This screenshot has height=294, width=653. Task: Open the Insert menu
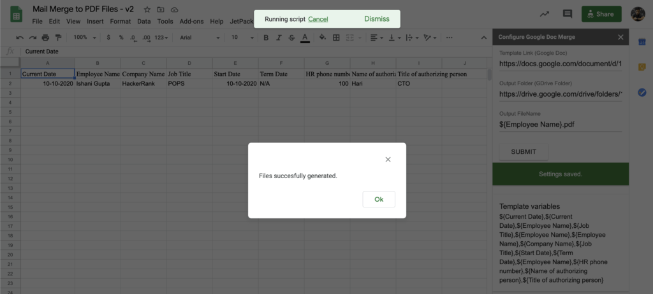[x=96, y=21]
